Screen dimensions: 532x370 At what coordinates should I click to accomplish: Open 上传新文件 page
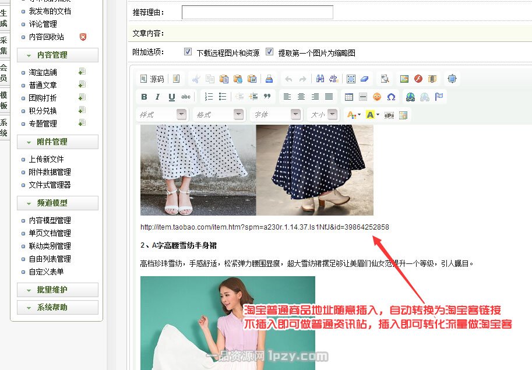pyautogui.click(x=47, y=159)
